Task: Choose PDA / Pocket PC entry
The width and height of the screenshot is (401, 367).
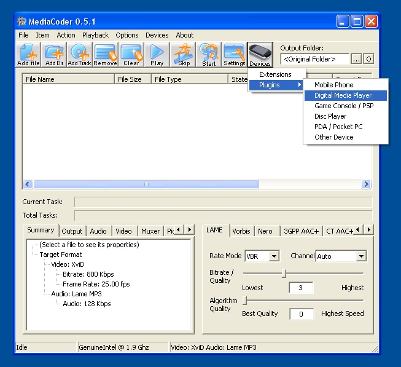Action: pos(346,127)
